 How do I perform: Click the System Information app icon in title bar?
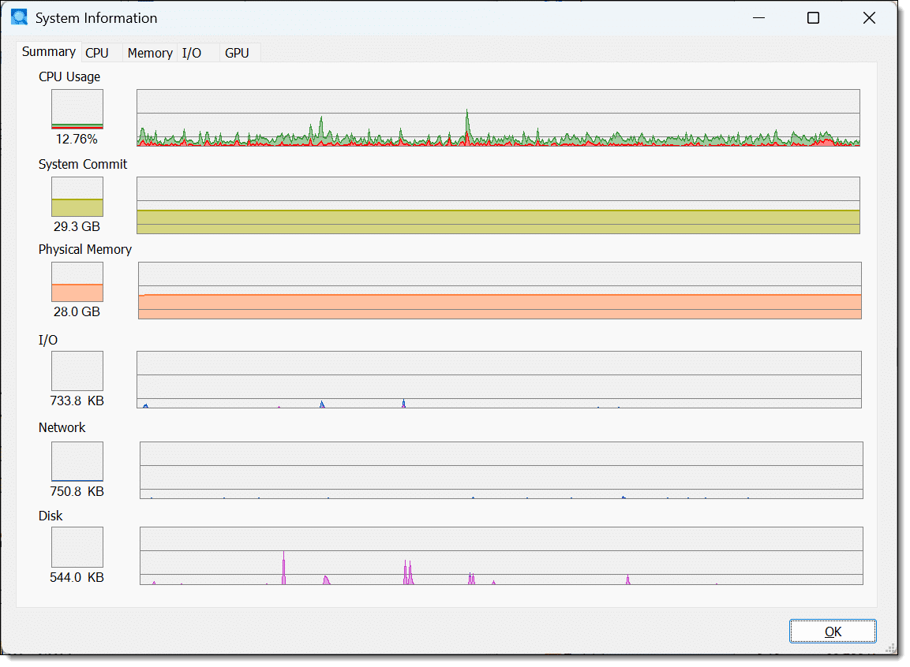pos(20,18)
